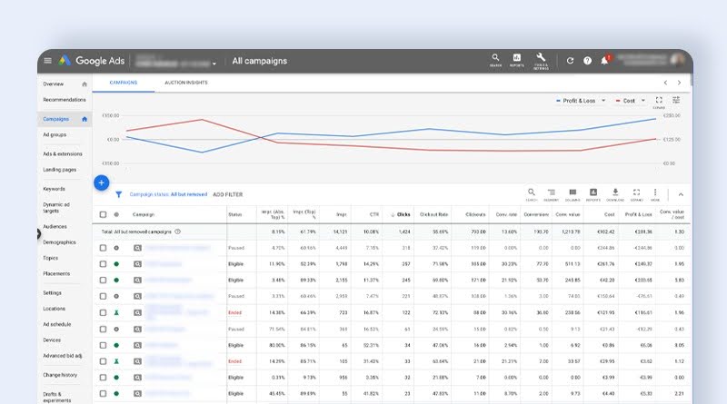Open the chart adjust settings icon
This screenshot has height=404, width=727.
(x=676, y=100)
